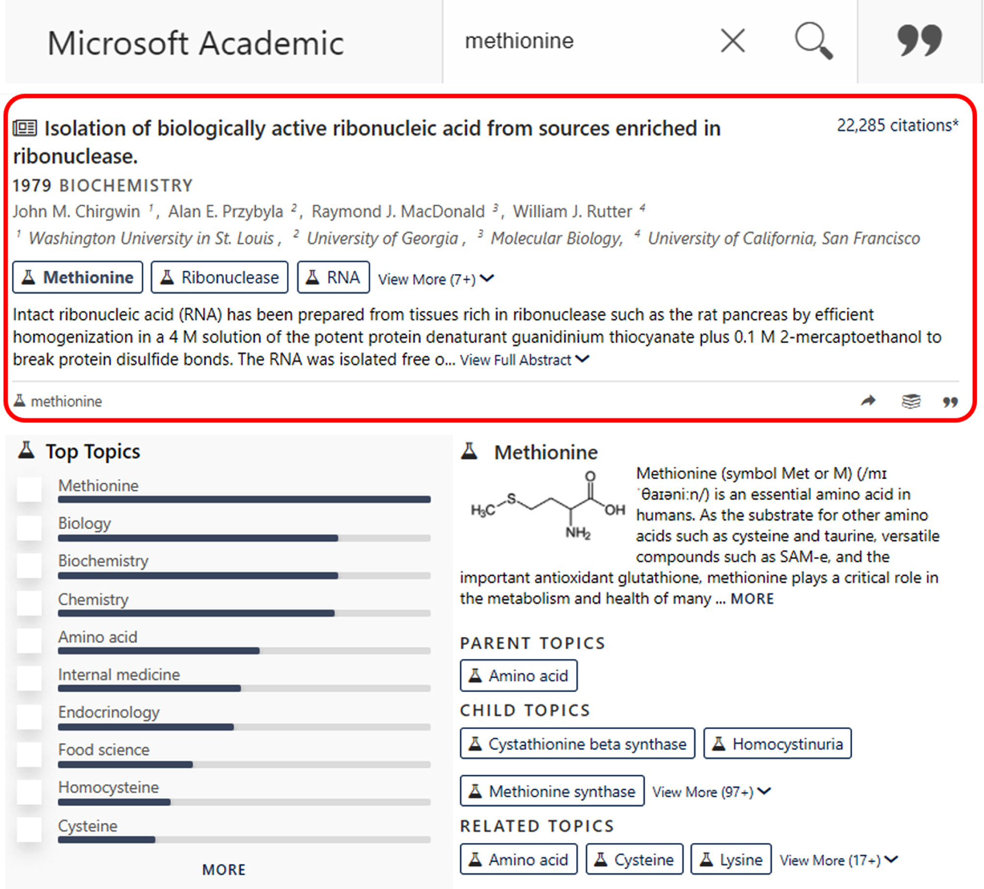Open the Amino acid parent topic tag
The image size is (984, 889).
[x=518, y=676]
